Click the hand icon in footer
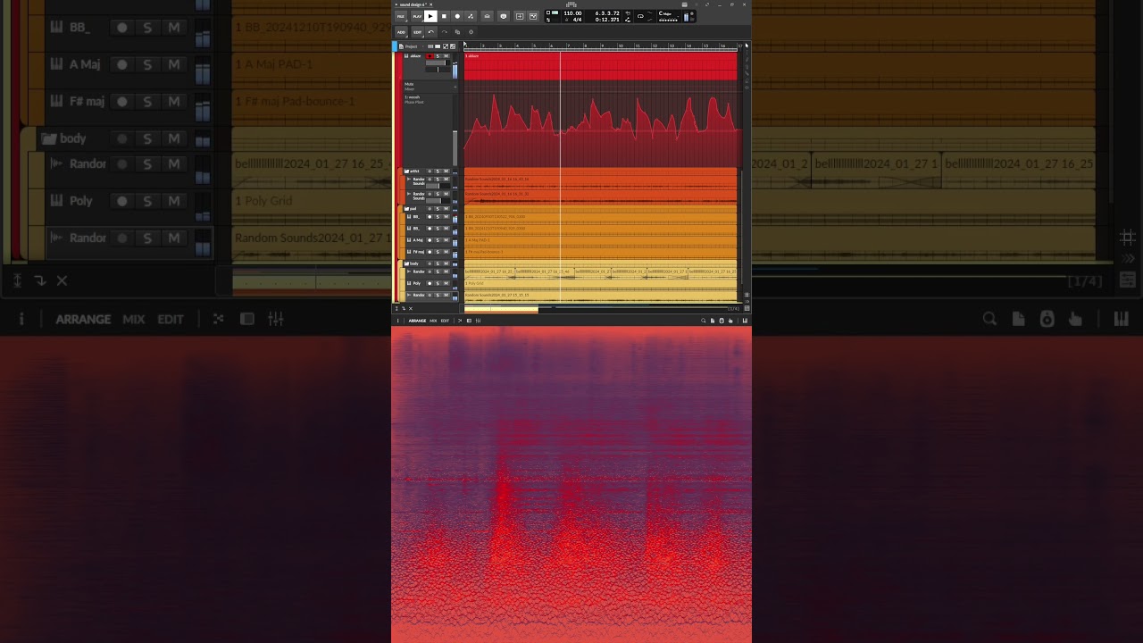This screenshot has height=643, width=1143. [x=730, y=321]
